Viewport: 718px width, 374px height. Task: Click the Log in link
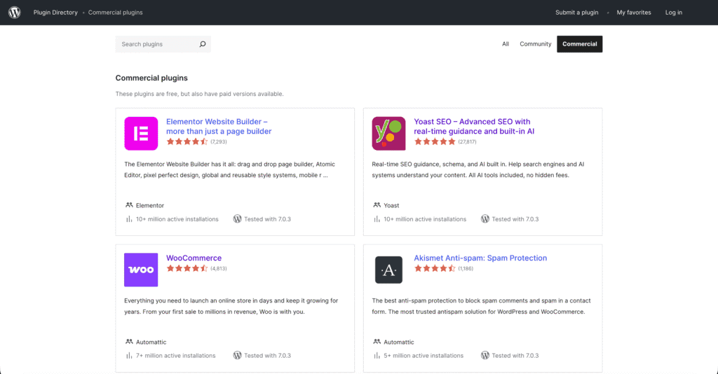[x=674, y=13]
